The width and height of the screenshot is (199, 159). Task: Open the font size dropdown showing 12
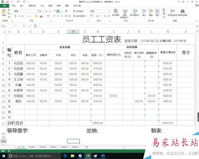[43, 11]
